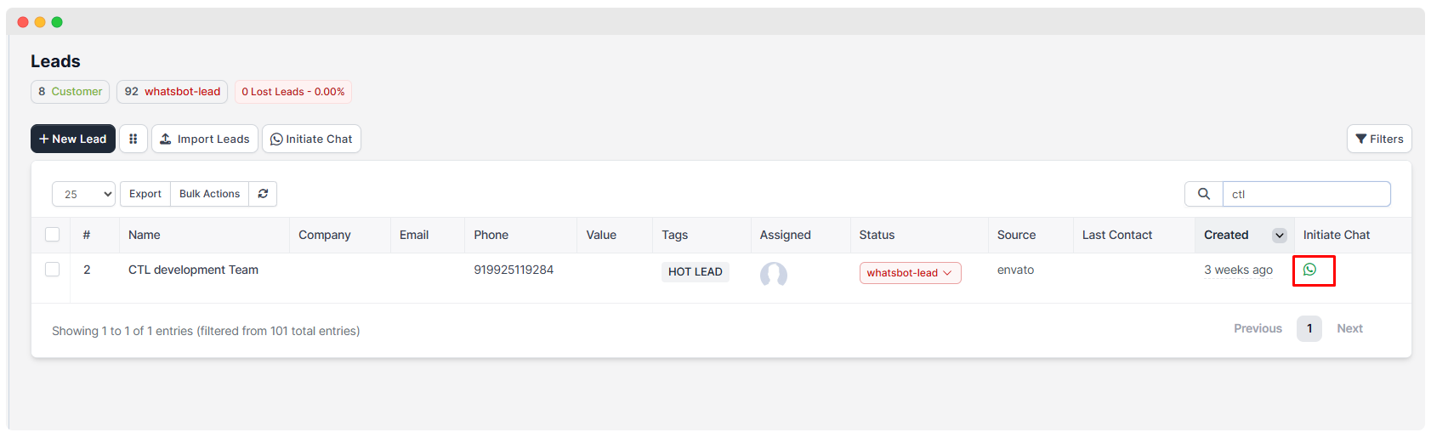
Task: Open the 25 page length dropdown
Action: (83, 194)
